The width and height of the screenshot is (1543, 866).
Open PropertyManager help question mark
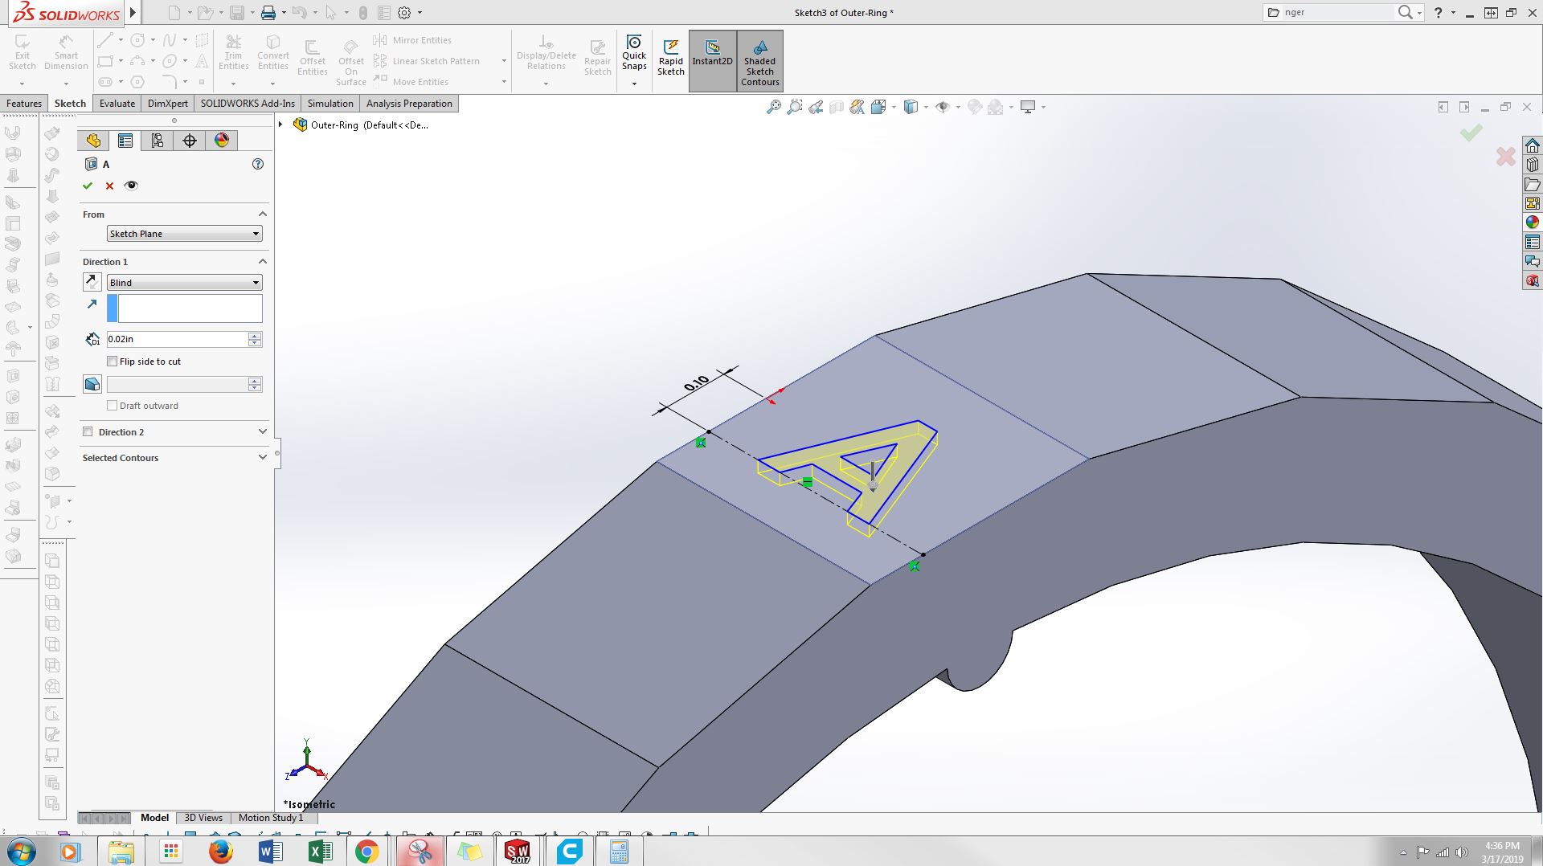(x=258, y=164)
